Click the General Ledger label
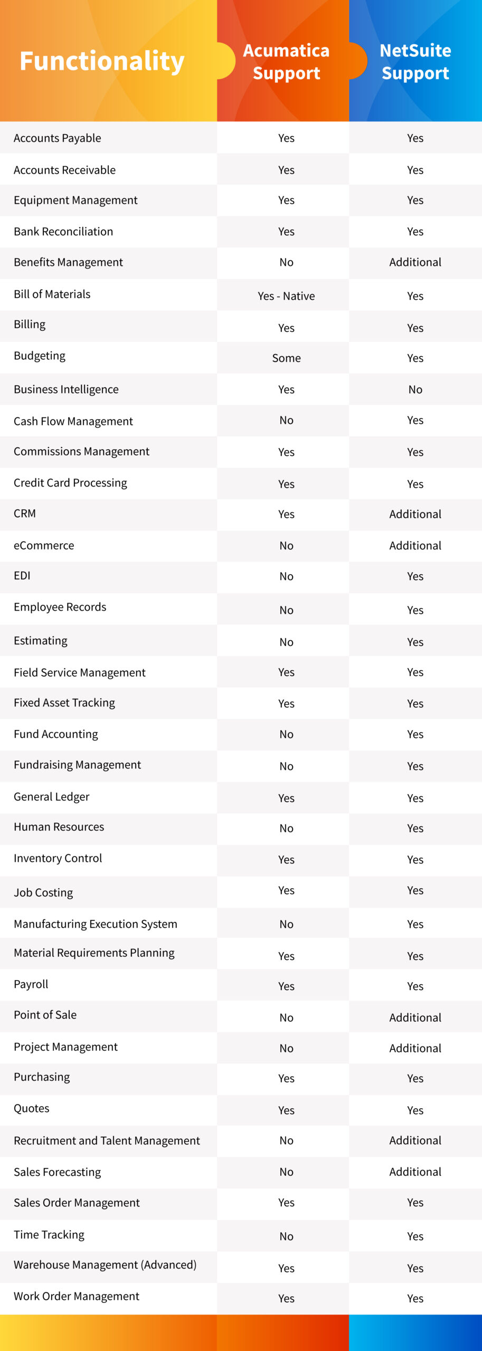The width and height of the screenshot is (482, 1351). [52, 796]
